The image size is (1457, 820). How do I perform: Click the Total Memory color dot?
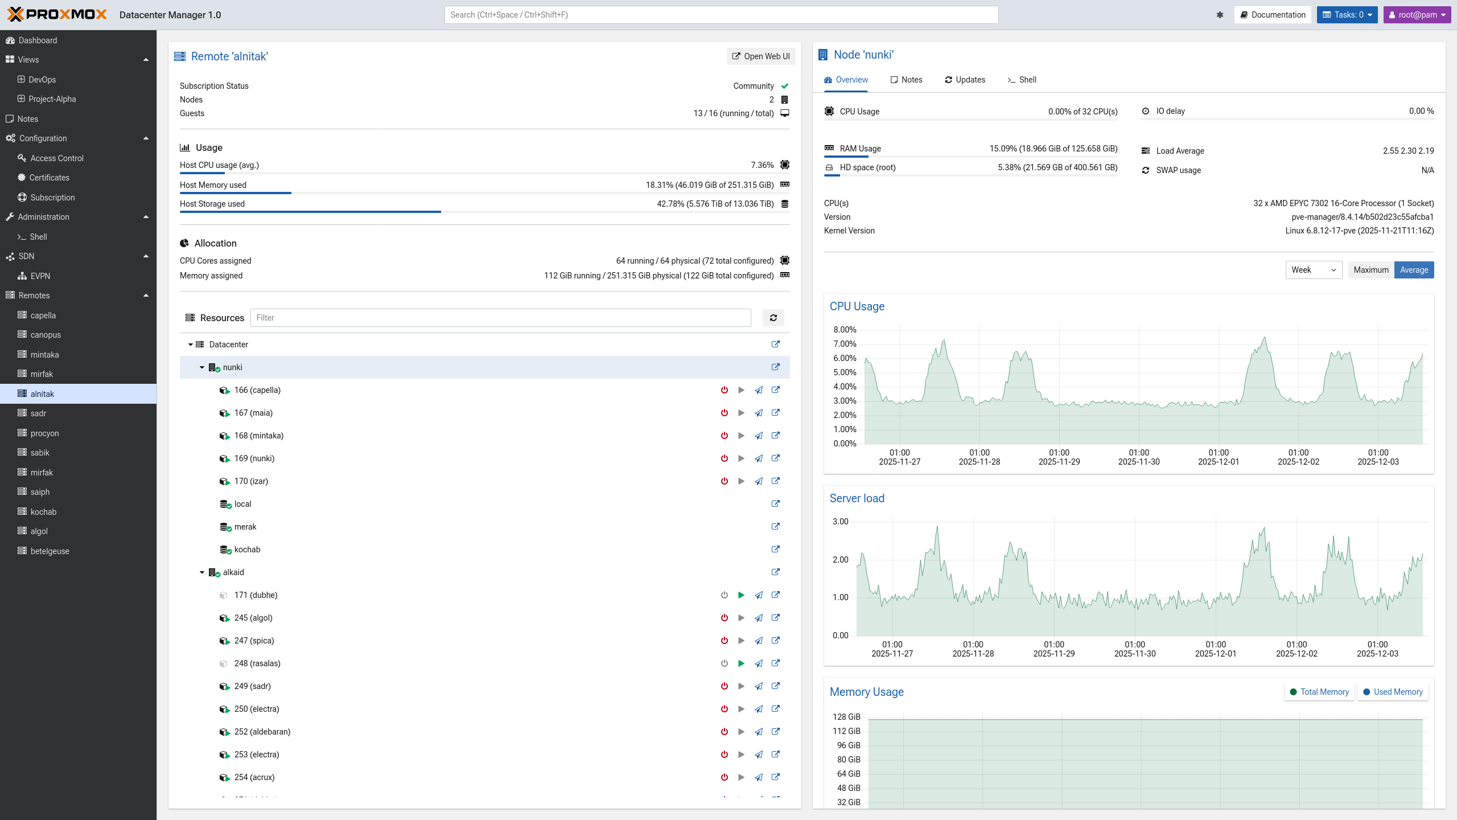click(1294, 692)
